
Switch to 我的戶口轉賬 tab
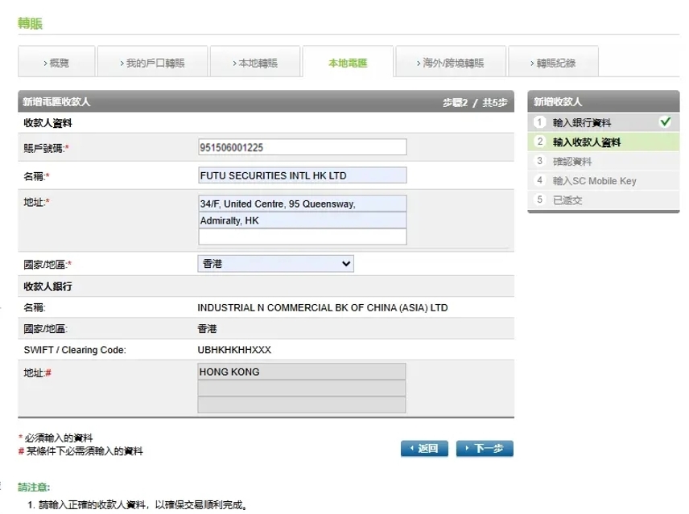(152, 62)
